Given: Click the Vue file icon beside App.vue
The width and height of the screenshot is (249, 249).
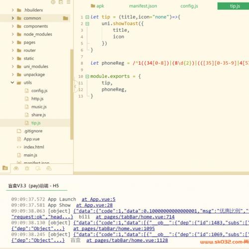Looking at the screenshot, I should tap(19, 139).
